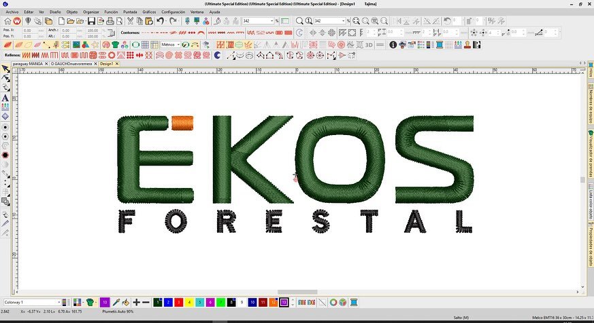This screenshot has height=323, width=594.
Task: Open the undo history dropdown arrow
Action: coord(166,21)
